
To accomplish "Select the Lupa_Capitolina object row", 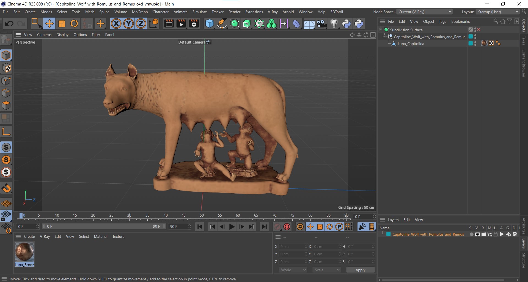I will coord(411,44).
